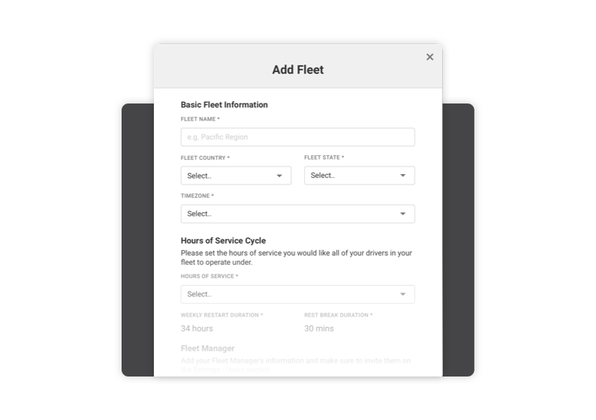This screenshot has width=596, height=420.
Task: Click the Fleet Country dropdown arrow
Action: click(279, 175)
